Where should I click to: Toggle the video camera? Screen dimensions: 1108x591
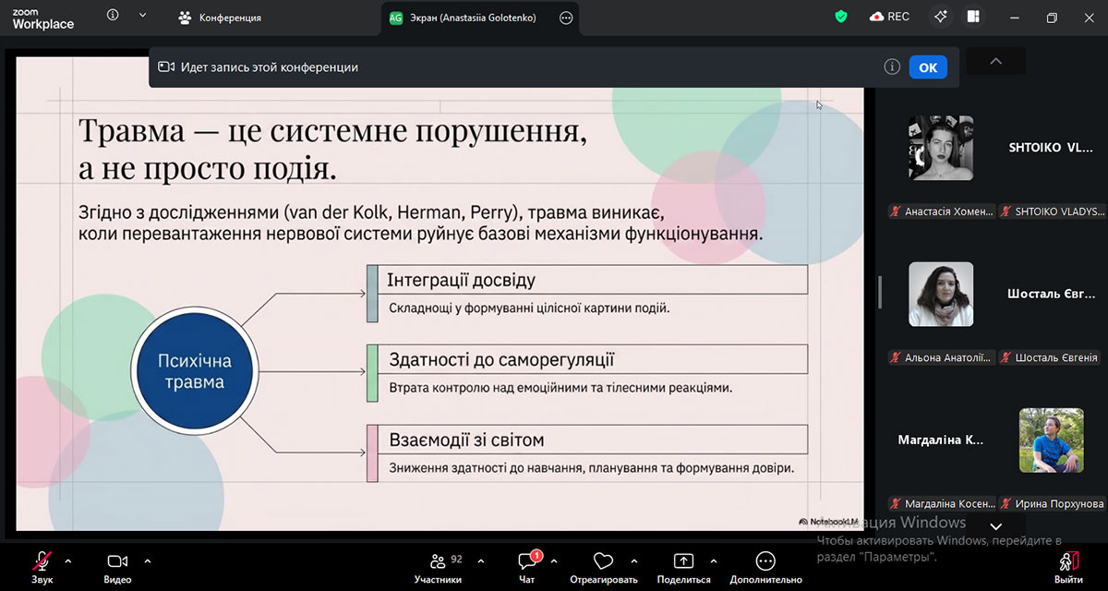point(117,561)
